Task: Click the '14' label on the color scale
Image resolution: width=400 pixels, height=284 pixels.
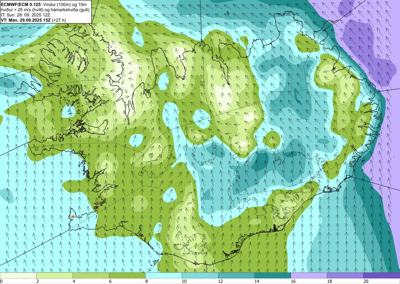Action: (257, 282)
